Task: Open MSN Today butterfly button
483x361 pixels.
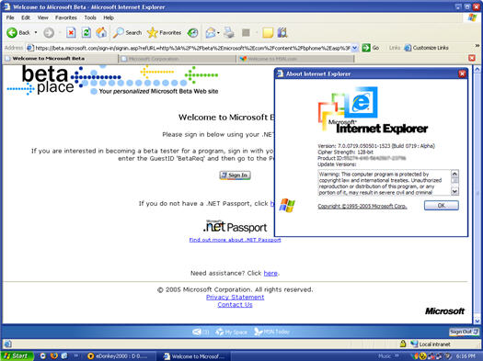Action: (x=271, y=332)
